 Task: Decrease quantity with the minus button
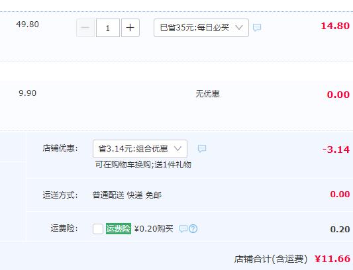(85, 28)
